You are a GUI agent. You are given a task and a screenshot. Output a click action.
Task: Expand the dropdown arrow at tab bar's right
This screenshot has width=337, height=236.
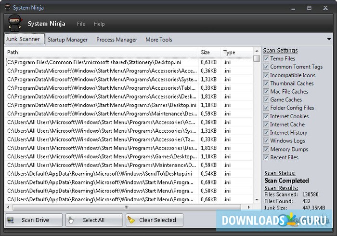click(x=329, y=39)
